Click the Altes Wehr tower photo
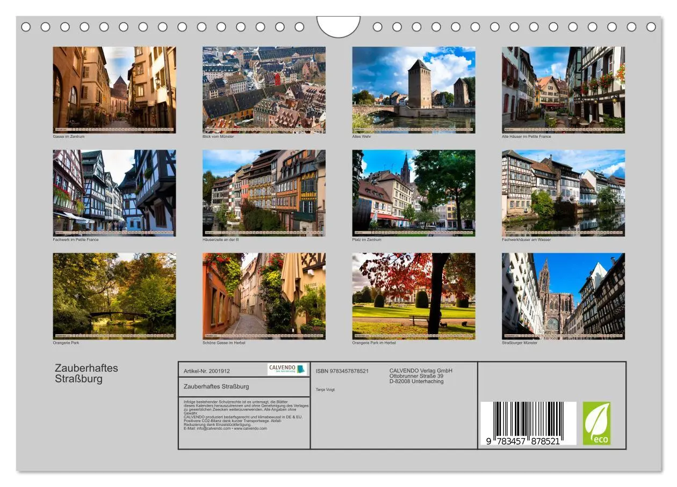The image size is (677, 487). [x=414, y=88]
